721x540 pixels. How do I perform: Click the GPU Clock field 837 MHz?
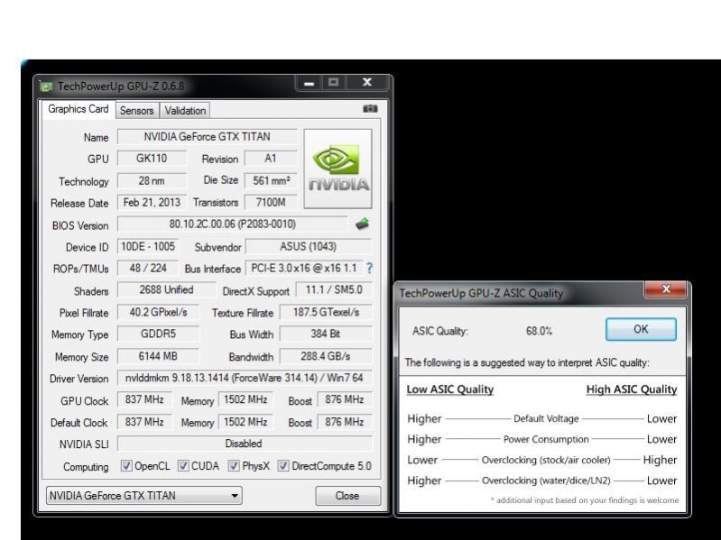pos(144,399)
